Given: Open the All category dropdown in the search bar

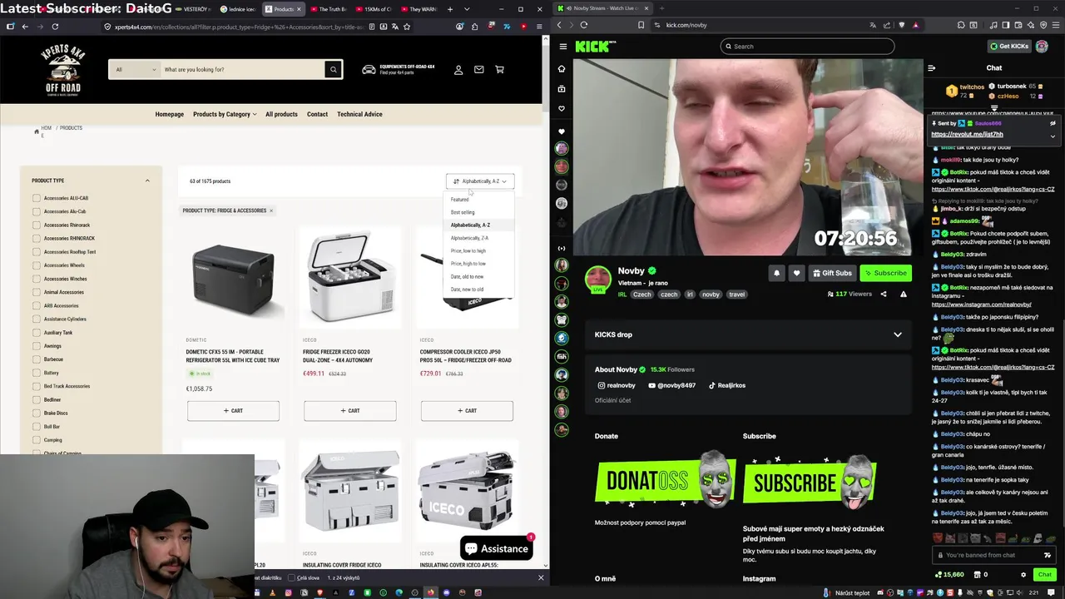Looking at the screenshot, I should click(x=136, y=70).
